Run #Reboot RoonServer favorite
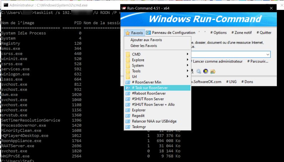 click(x=158, y=93)
